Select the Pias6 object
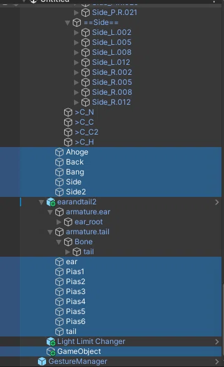Viewport: 224px width, 367px height. (75, 322)
